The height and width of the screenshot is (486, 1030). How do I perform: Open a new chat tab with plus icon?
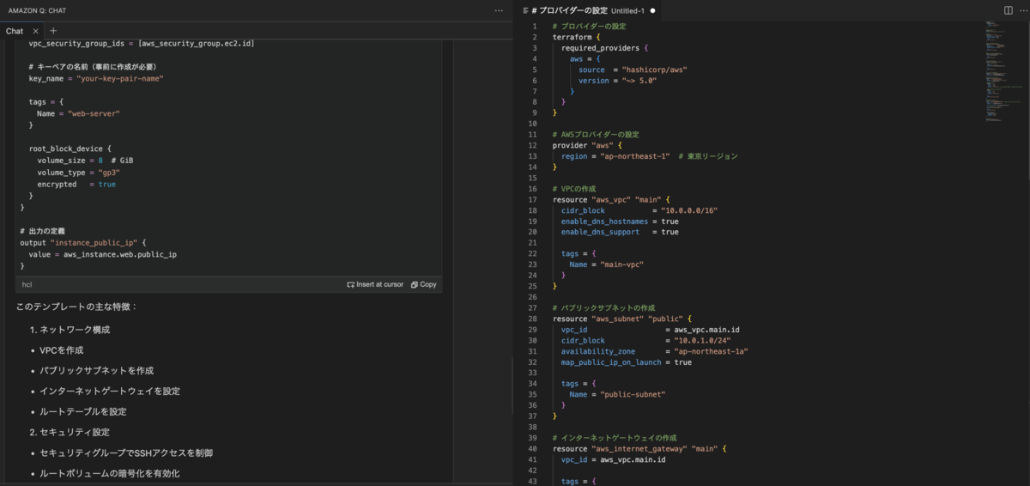53,31
